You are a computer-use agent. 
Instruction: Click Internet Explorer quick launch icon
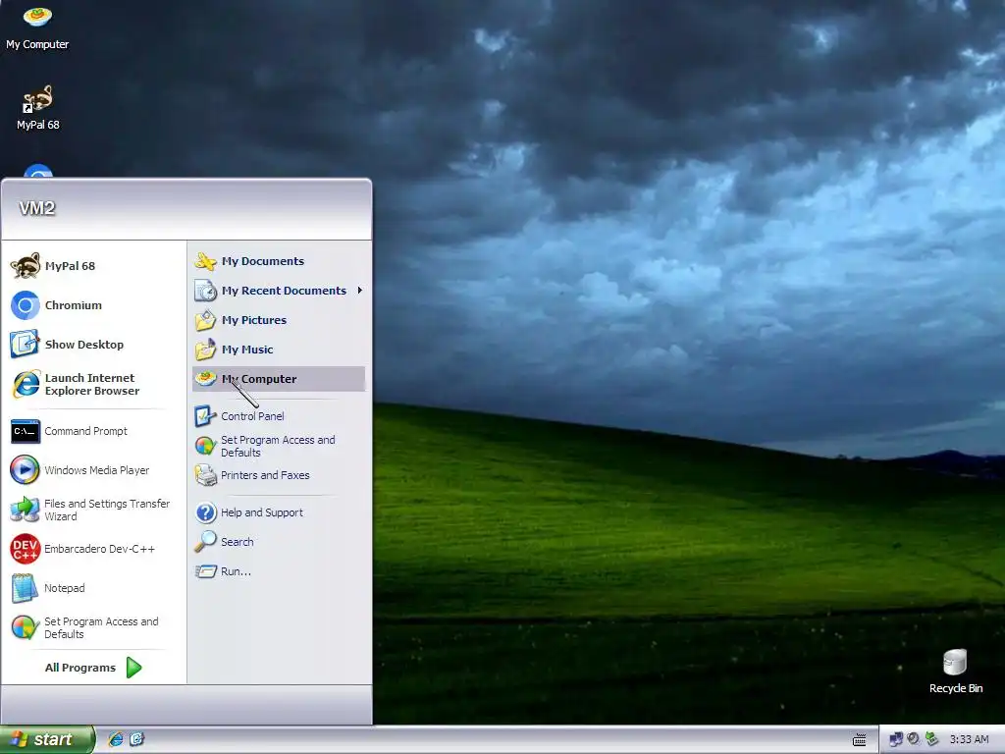[116, 739]
